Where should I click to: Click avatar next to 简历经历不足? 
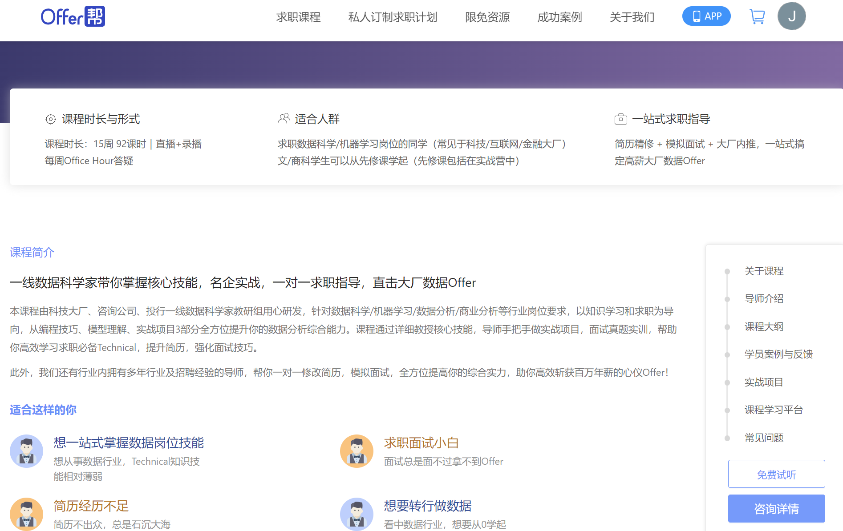26,514
